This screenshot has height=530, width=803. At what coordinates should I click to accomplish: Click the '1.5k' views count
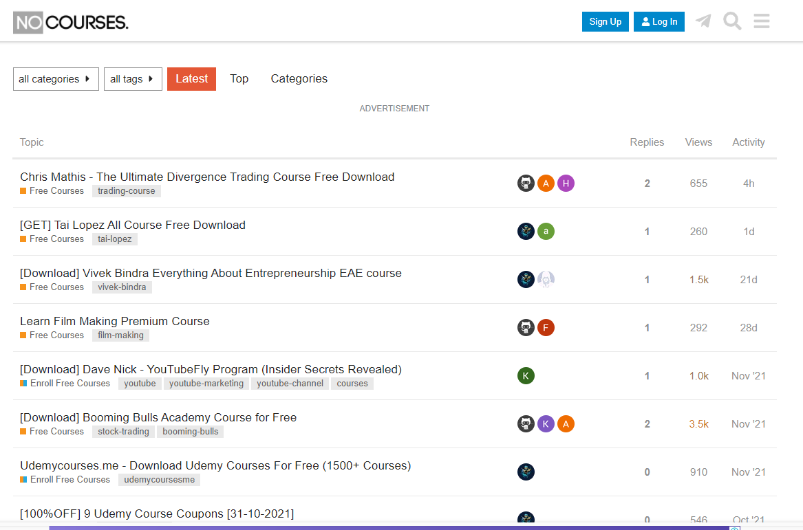tap(698, 279)
